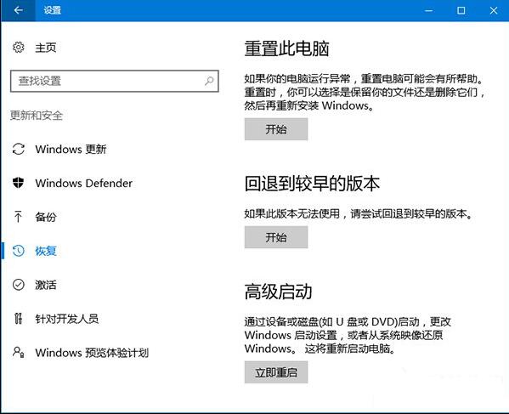Maximize the 设置 window
Image resolution: width=509 pixels, height=414 pixels.
pyautogui.click(x=461, y=10)
